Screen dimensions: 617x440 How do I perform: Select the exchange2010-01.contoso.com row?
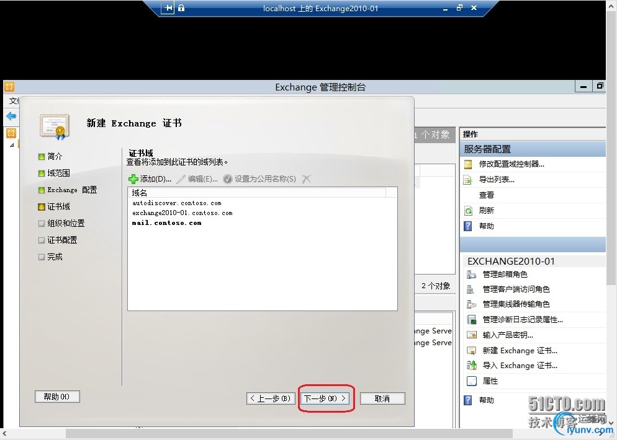[x=263, y=213]
